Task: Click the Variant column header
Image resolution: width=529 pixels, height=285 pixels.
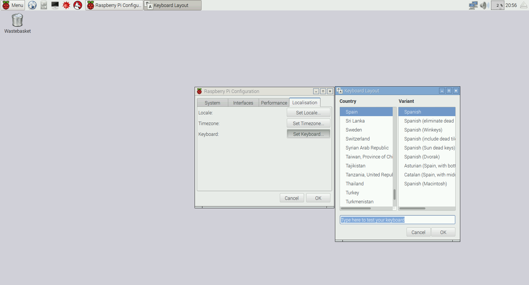Action: click(406, 101)
